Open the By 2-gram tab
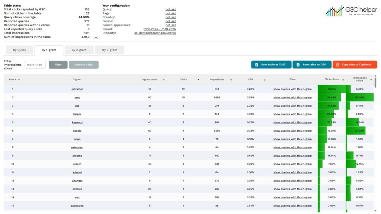This screenshot has height=214, width=381. 79,50
